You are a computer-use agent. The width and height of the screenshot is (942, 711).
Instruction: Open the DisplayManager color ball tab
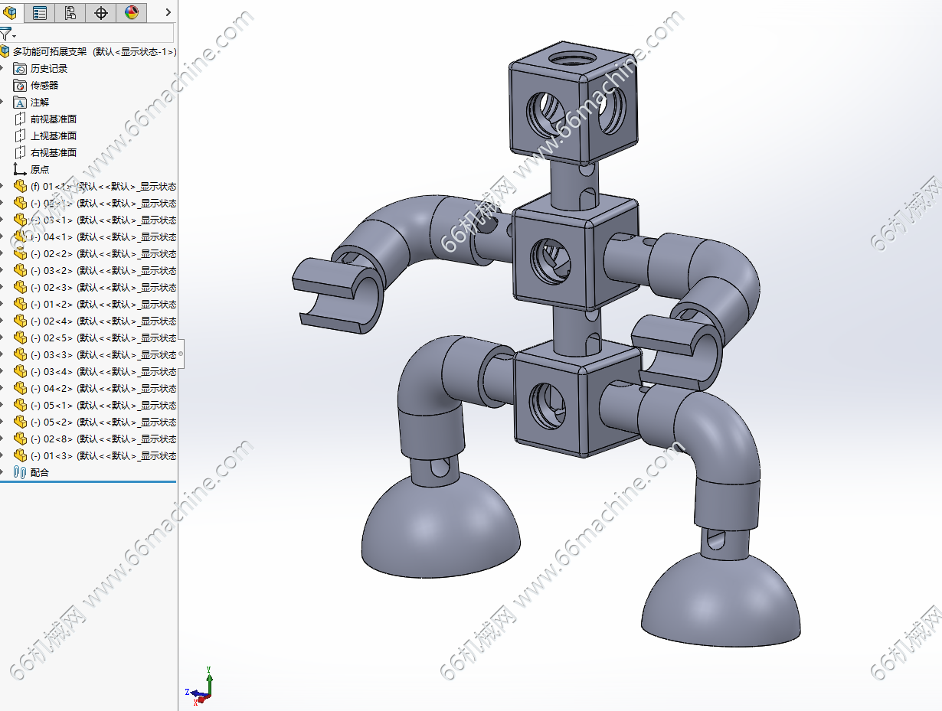click(x=132, y=12)
